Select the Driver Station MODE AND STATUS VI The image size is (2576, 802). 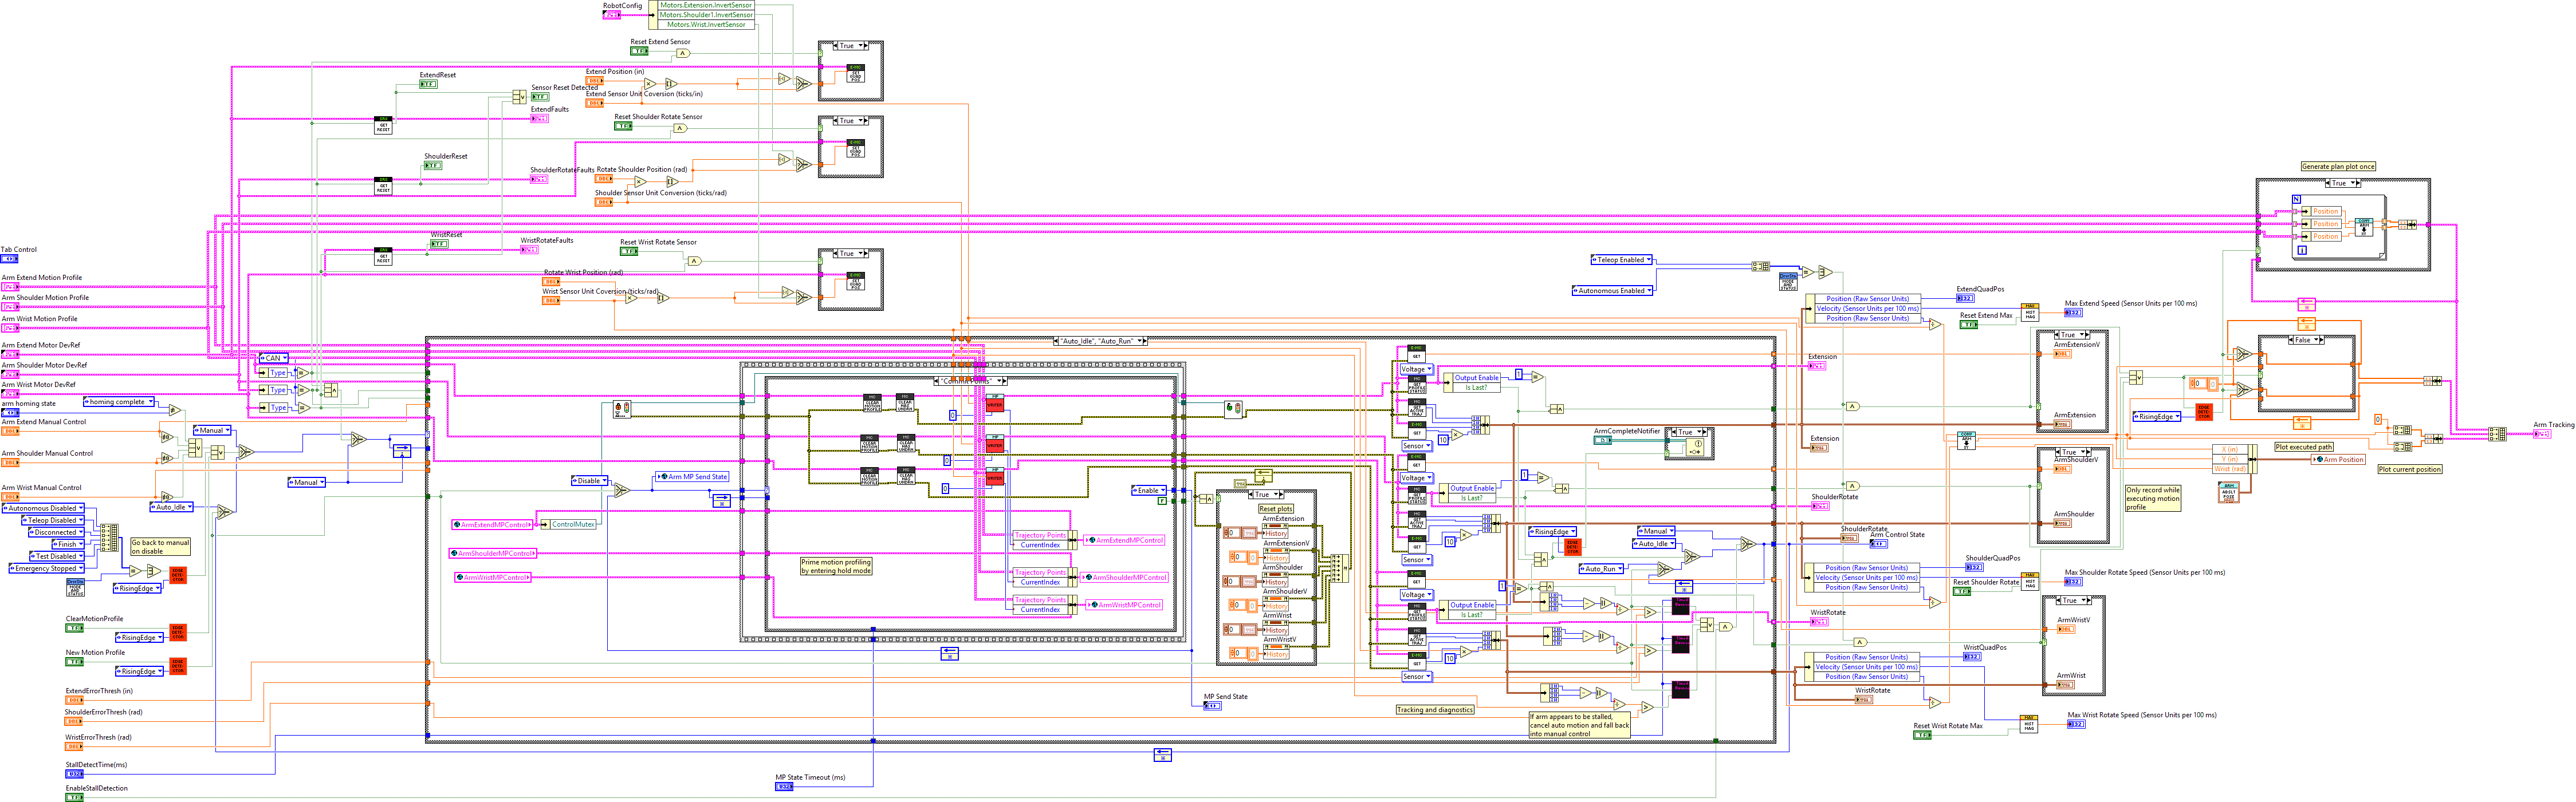75,587
